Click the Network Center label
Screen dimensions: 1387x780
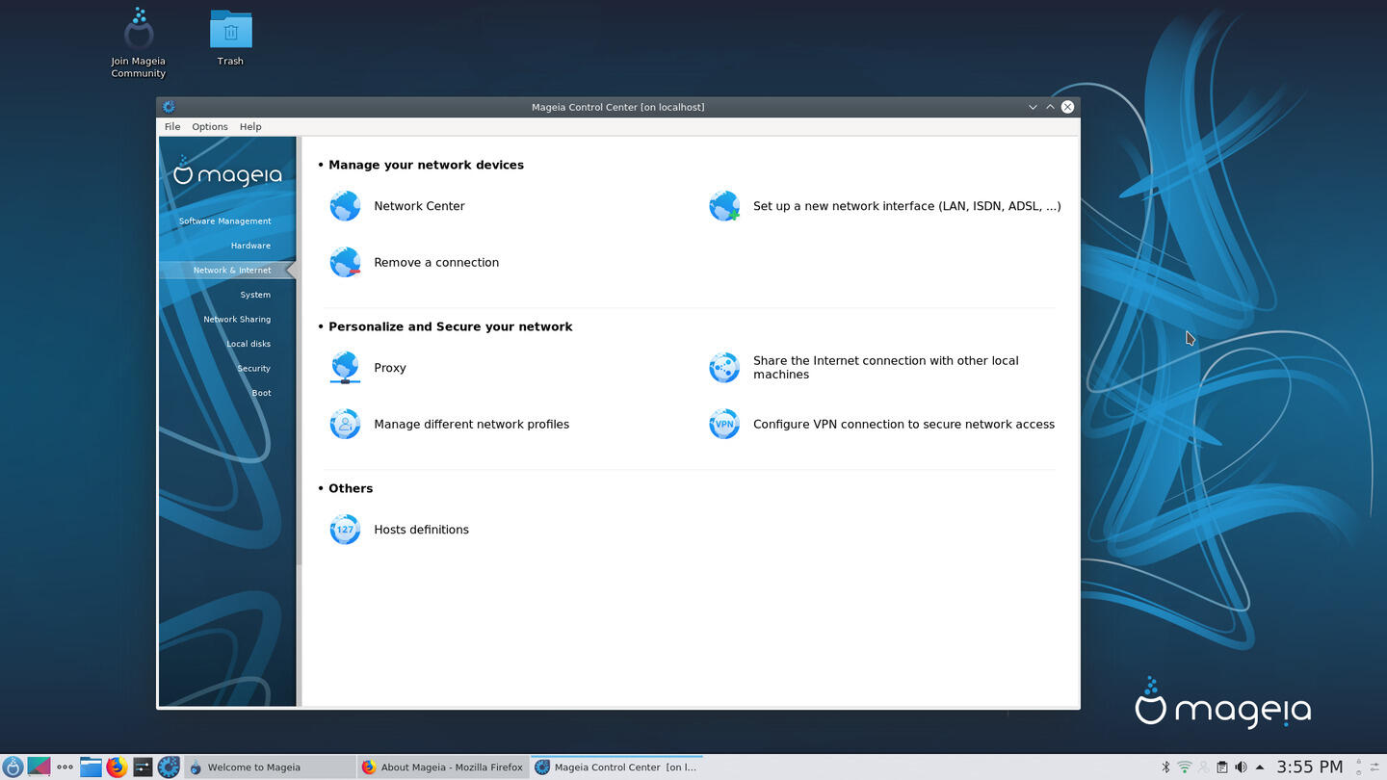[419, 206]
